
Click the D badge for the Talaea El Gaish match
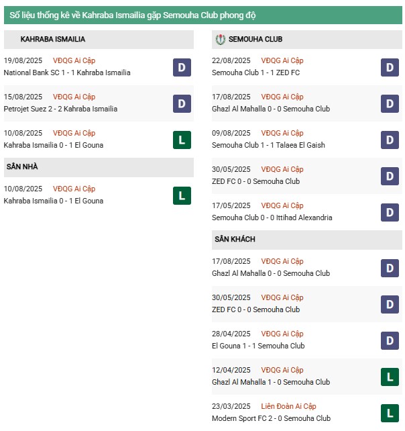[x=390, y=140]
